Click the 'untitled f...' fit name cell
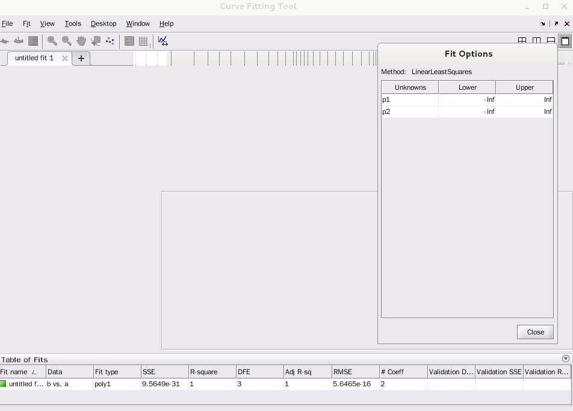 pyautogui.click(x=23, y=384)
